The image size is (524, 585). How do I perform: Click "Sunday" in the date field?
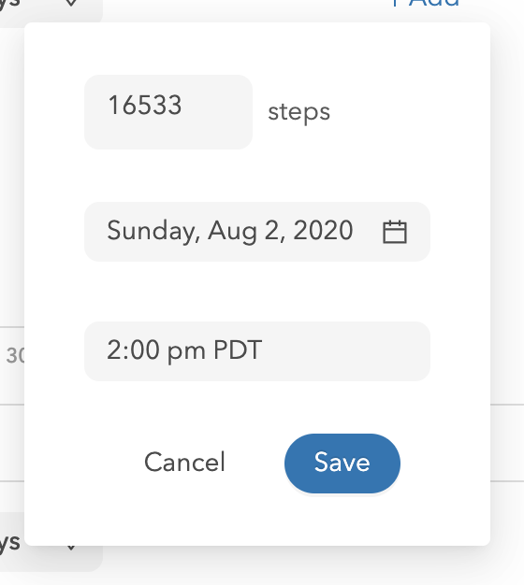click(x=153, y=232)
